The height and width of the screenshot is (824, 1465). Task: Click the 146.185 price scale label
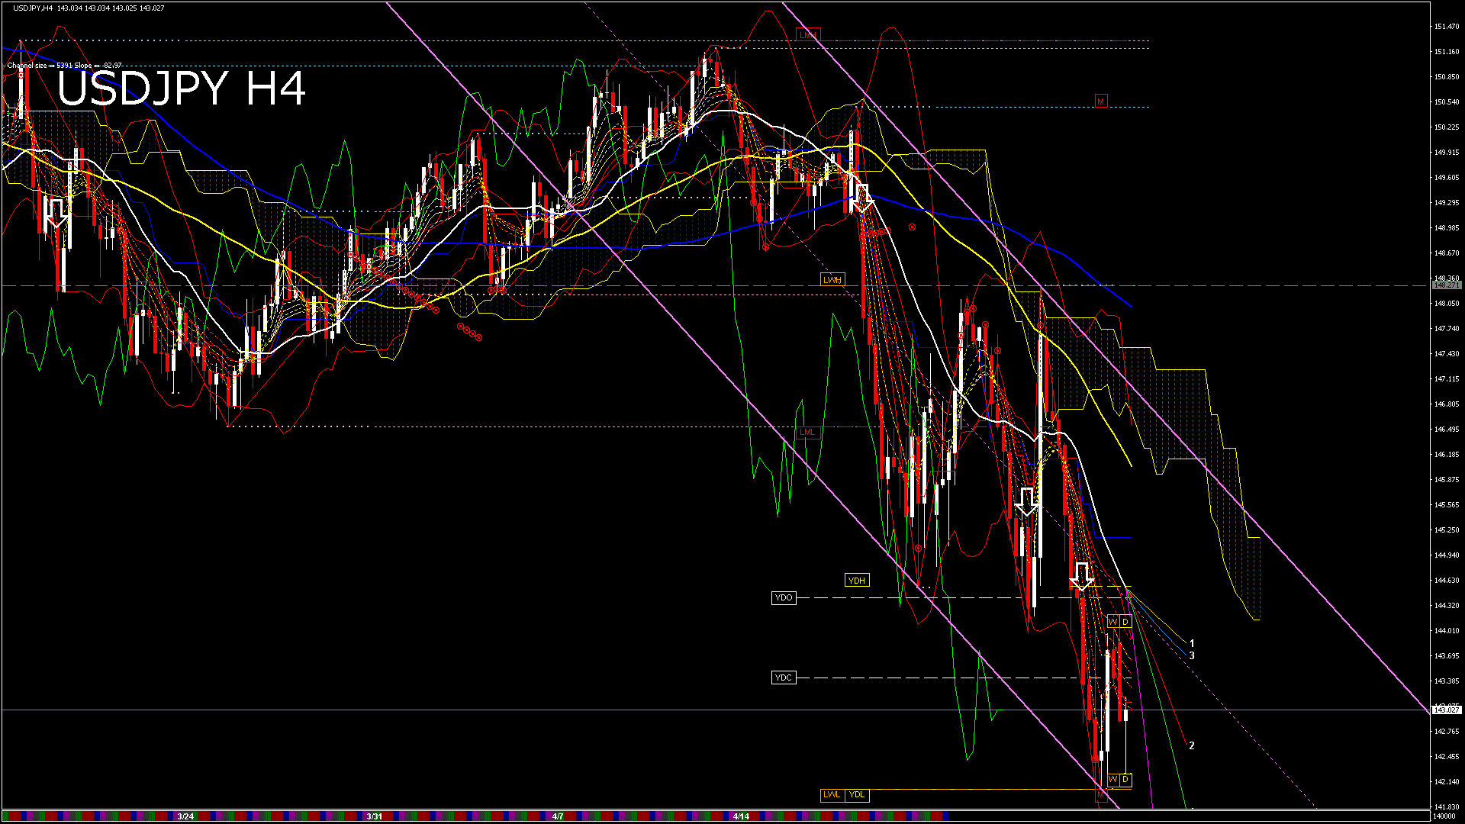coord(1446,455)
